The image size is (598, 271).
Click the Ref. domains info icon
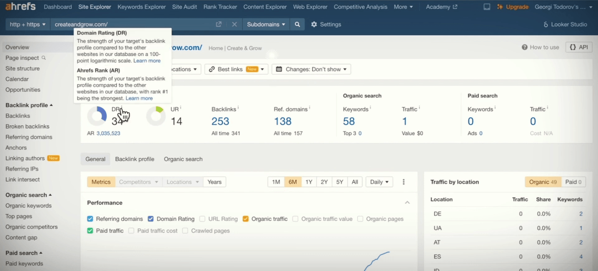point(309,108)
